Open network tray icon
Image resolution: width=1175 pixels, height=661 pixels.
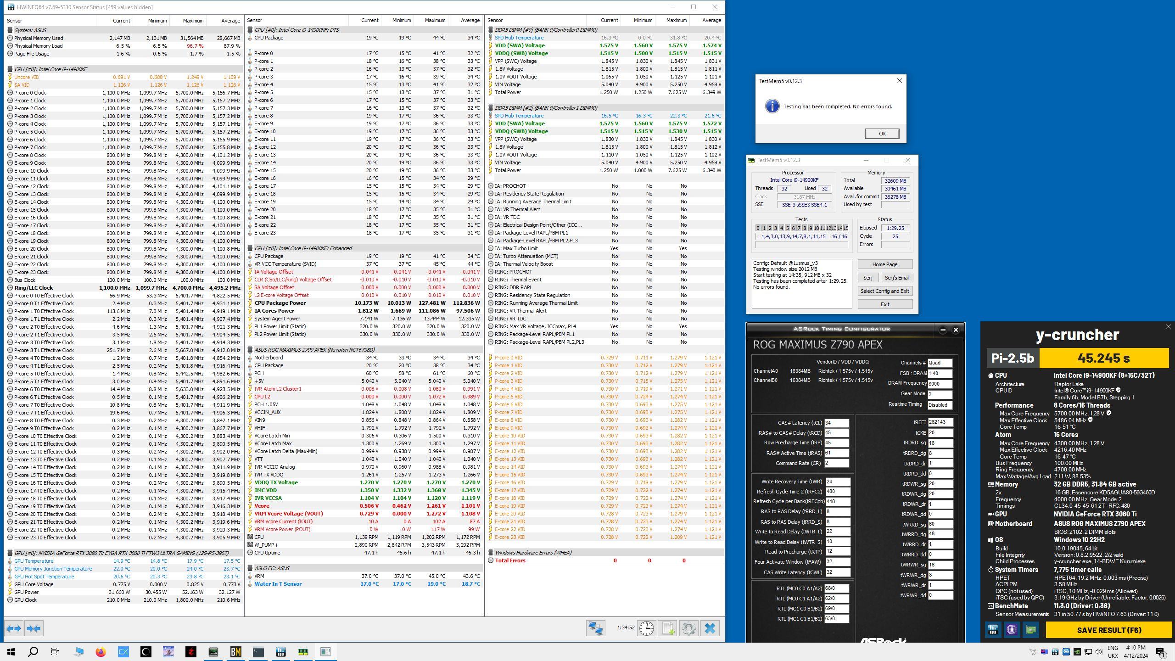(x=1088, y=652)
